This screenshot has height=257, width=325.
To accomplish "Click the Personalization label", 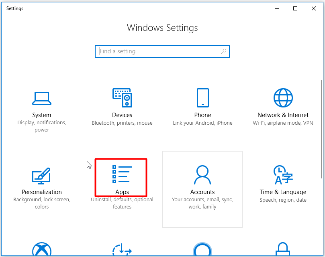I will point(42,192).
